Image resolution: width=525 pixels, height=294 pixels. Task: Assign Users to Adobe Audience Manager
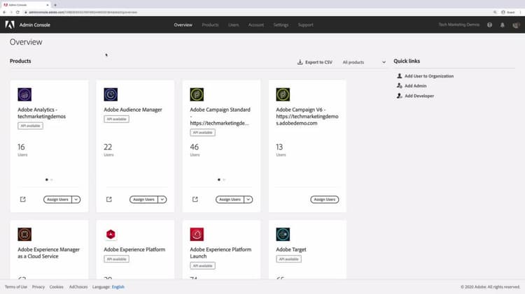143,200
